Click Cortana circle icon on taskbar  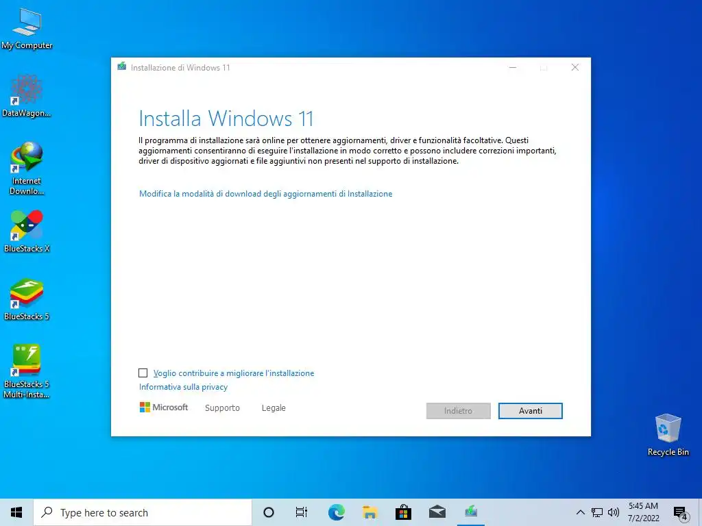[269, 512]
